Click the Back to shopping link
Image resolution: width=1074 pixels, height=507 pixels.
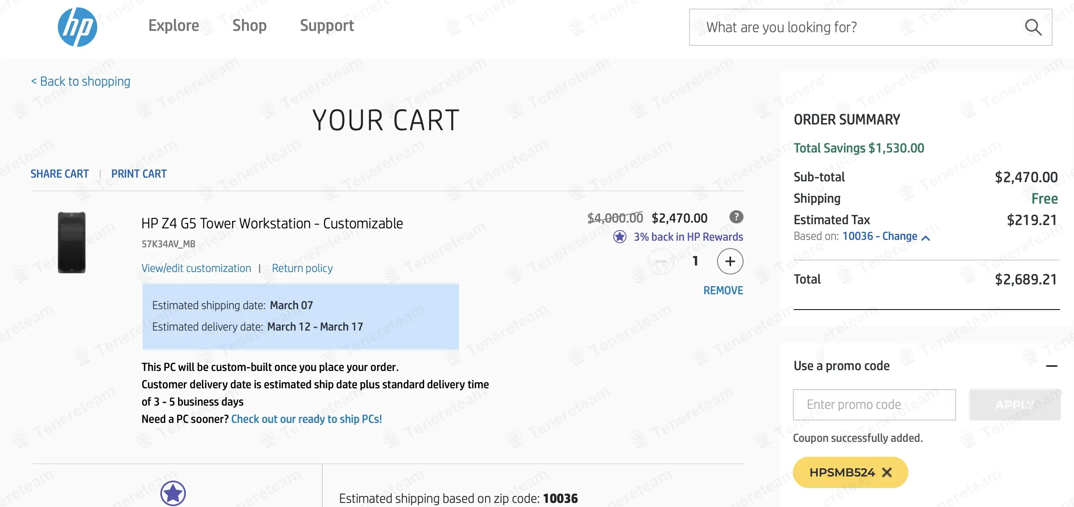(x=81, y=81)
